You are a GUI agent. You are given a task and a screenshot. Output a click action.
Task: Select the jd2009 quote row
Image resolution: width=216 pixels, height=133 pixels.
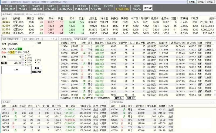(x=107, y=26)
